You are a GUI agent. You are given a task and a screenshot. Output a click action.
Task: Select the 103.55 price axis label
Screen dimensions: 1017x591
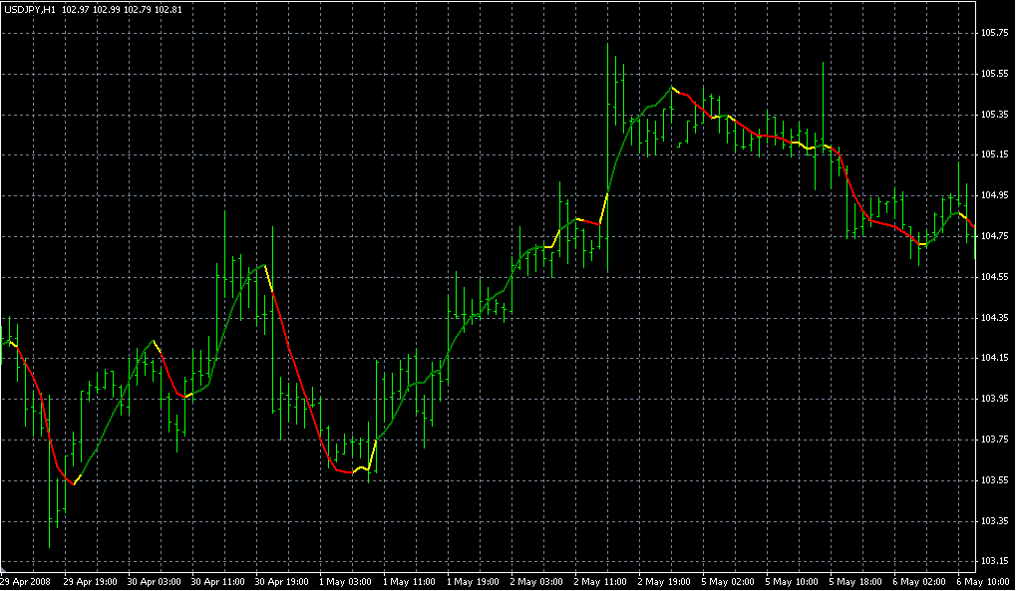click(994, 480)
